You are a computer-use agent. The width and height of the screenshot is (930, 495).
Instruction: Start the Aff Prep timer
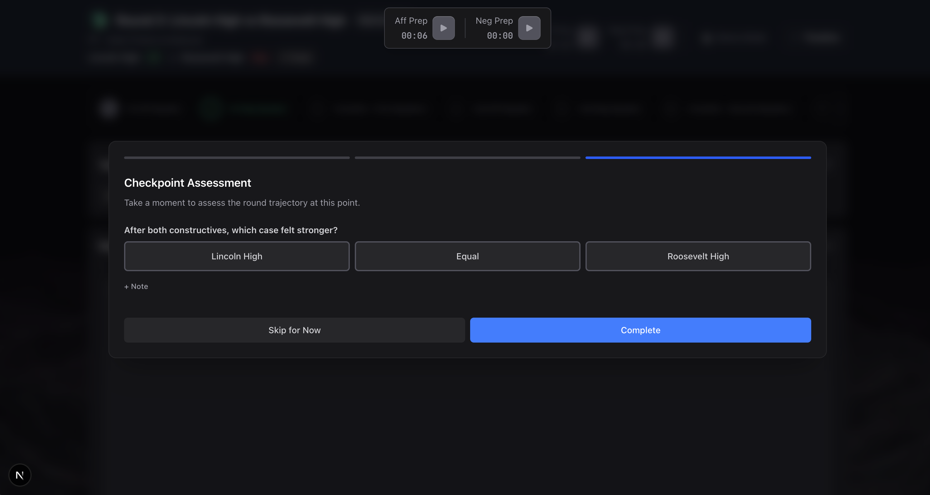[443, 28]
